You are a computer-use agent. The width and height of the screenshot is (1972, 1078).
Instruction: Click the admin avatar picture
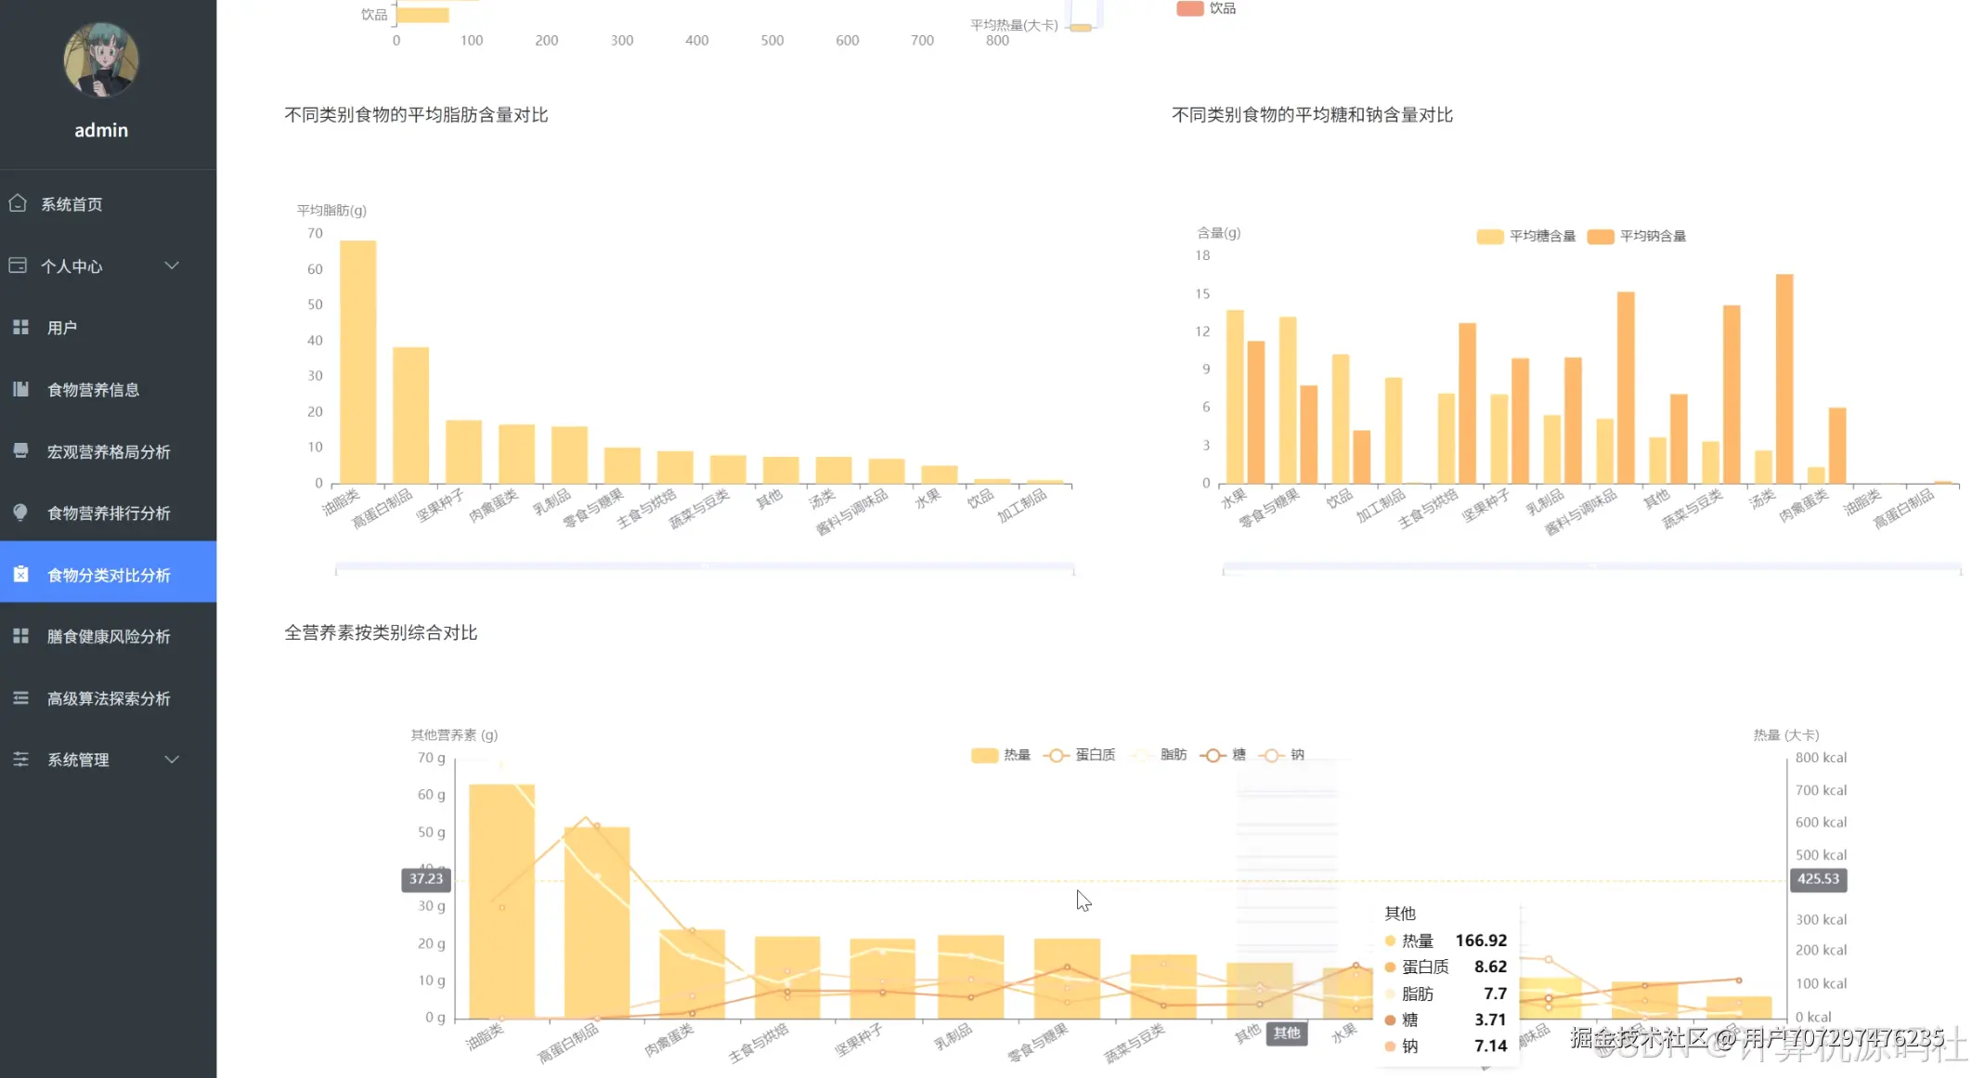click(x=101, y=60)
